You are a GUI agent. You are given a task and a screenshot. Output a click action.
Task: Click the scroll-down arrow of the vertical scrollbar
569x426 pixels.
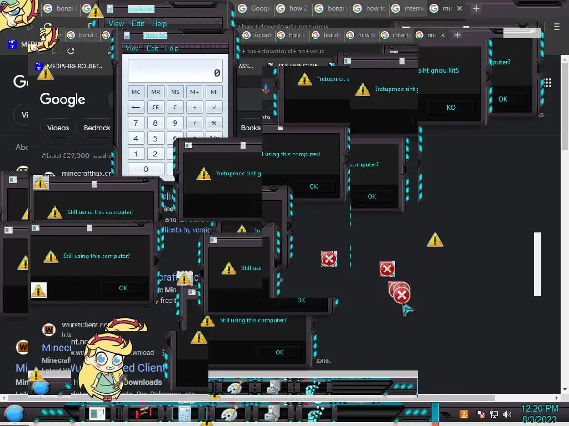tap(565, 389)
